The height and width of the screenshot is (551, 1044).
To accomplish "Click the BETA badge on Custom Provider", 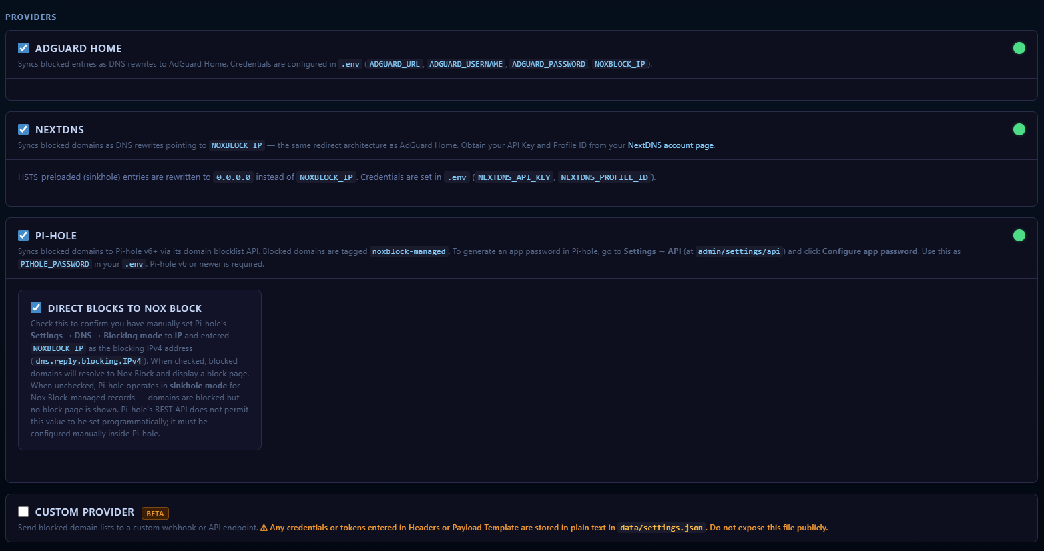I will coord(155,514).
